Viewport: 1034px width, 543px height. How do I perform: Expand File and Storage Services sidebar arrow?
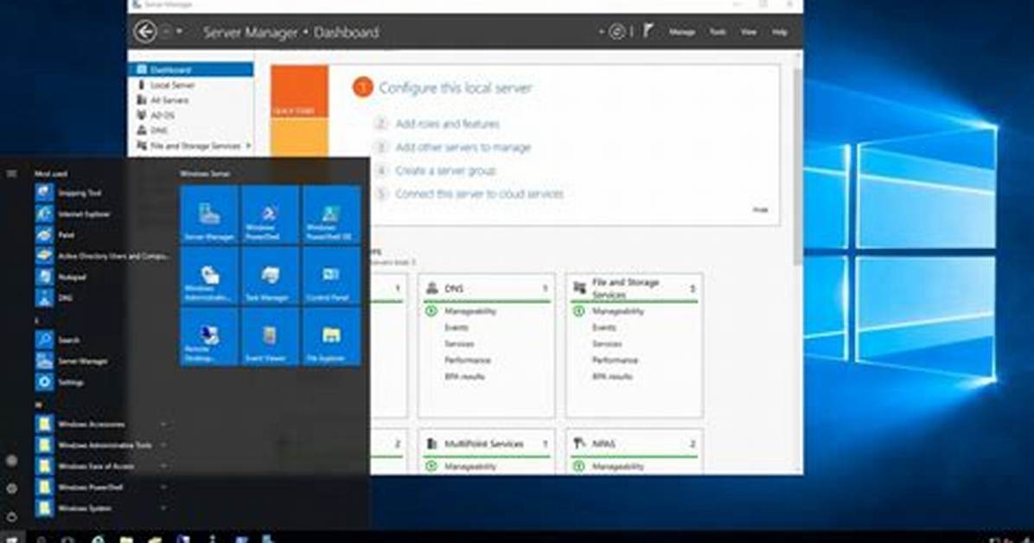point(249,146)
